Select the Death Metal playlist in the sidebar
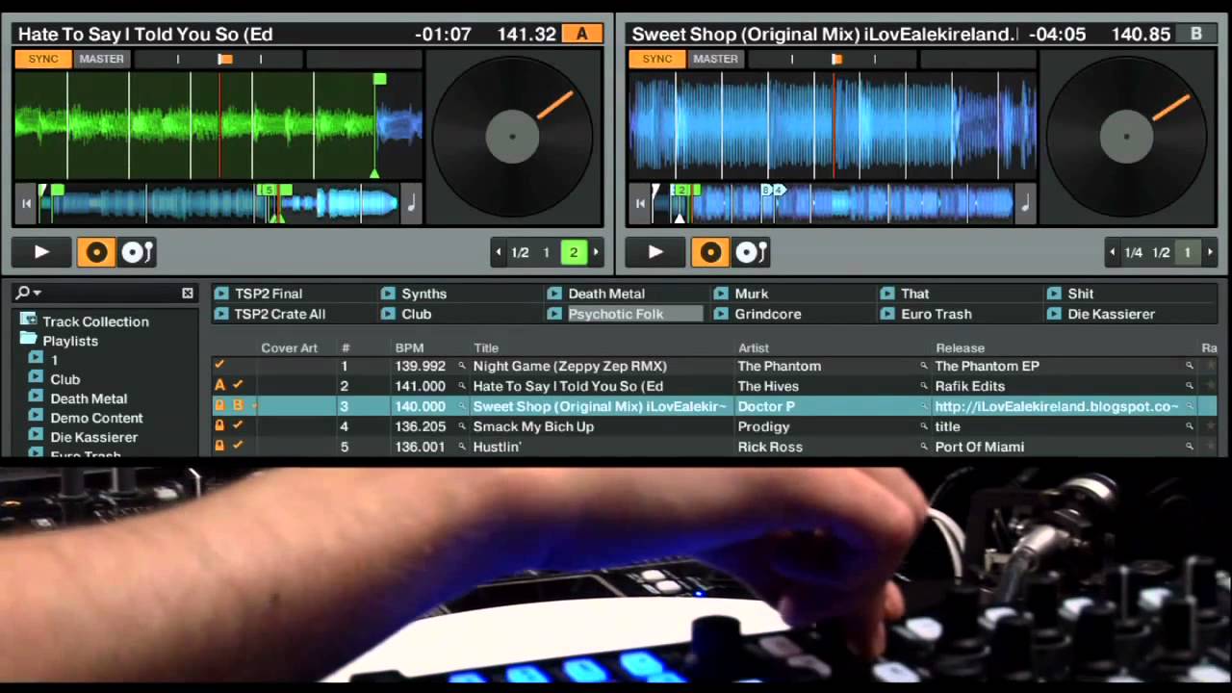This screenshot has height=693, width=1232. pyautogui.click(x=89, y=398)
